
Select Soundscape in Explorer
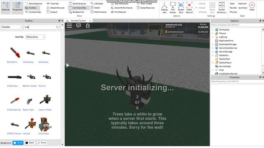[225, 66]
